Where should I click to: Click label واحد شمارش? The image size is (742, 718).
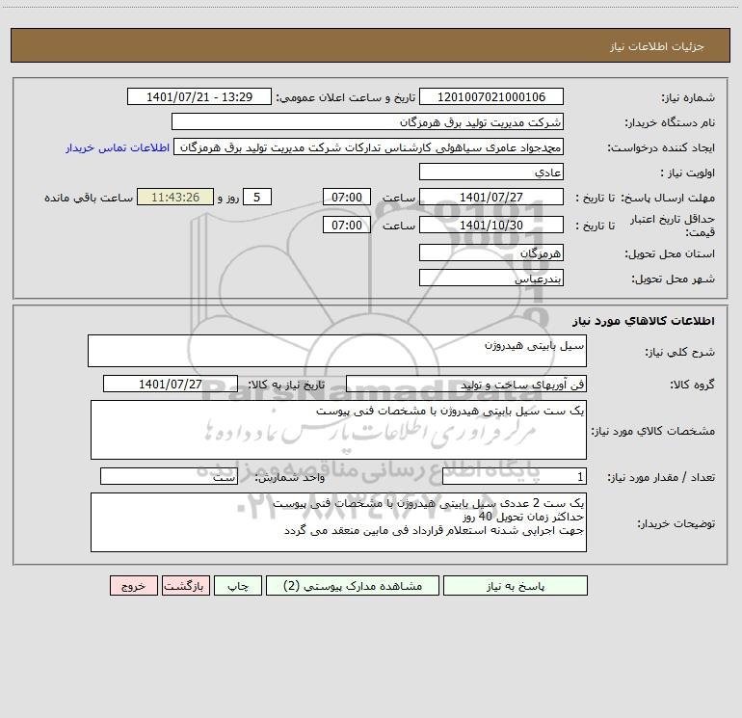(290, 478)
